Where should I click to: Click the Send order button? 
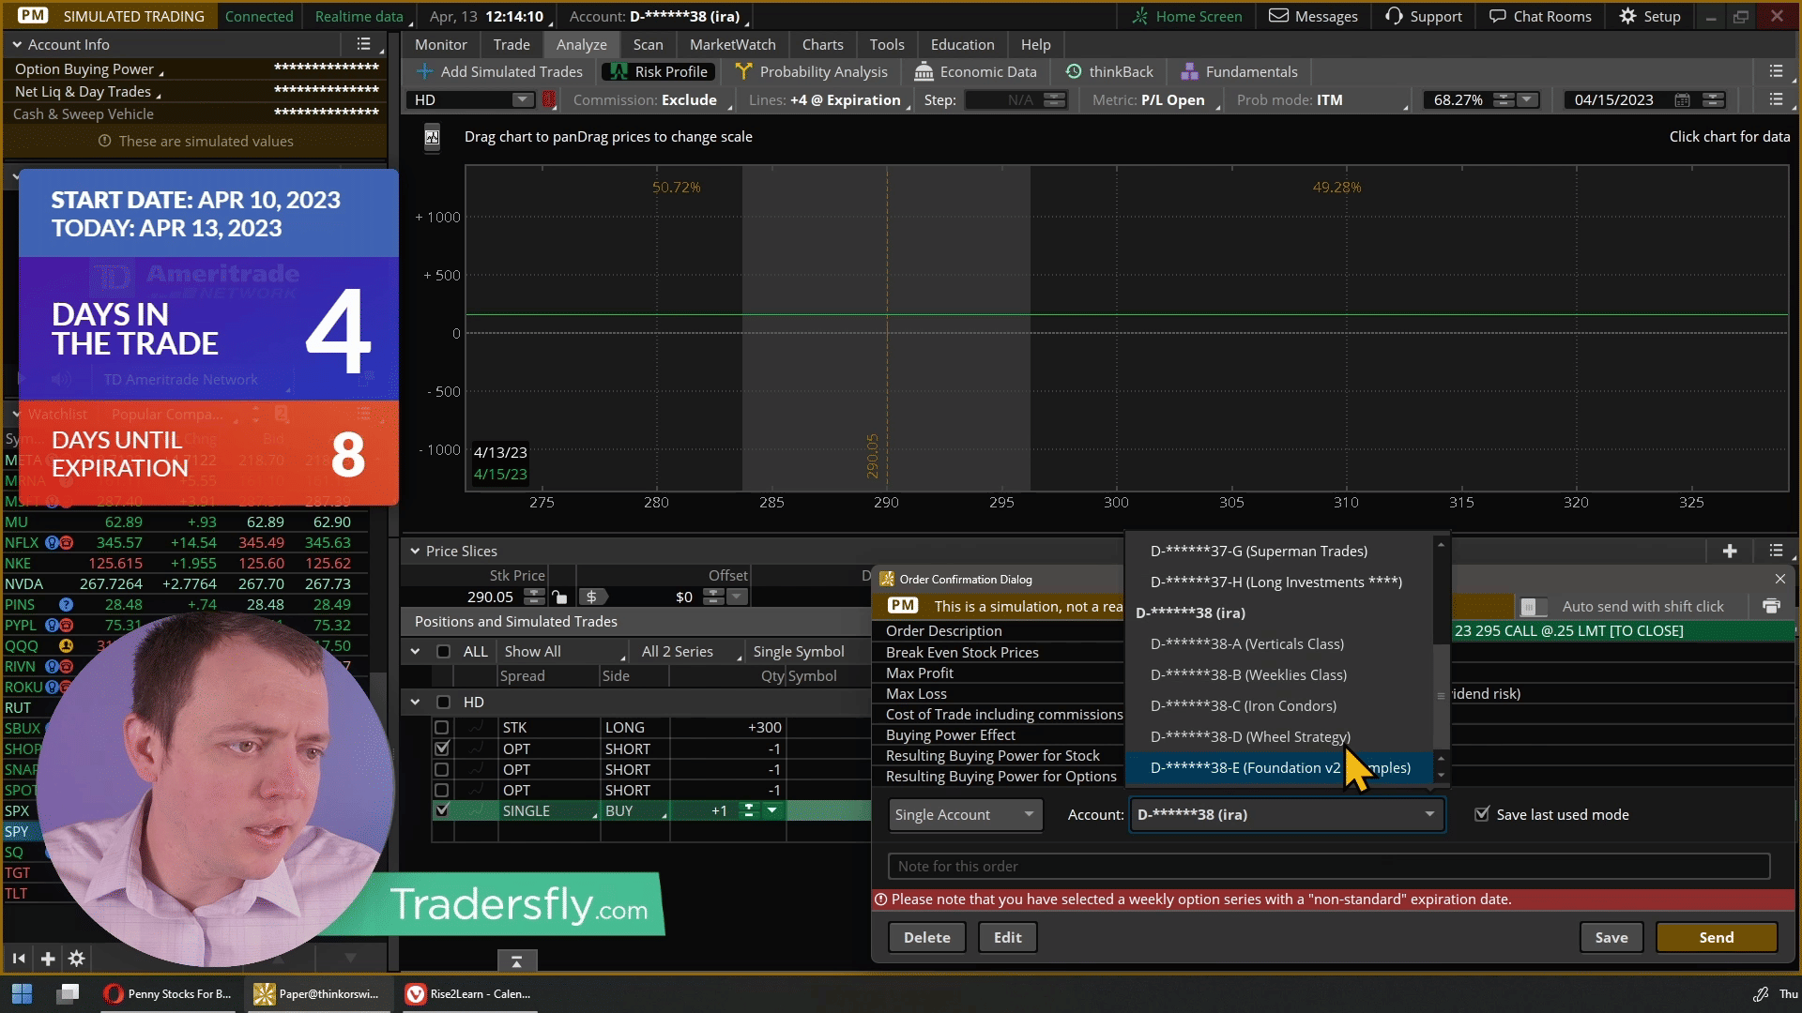[x=1717, y=937]
